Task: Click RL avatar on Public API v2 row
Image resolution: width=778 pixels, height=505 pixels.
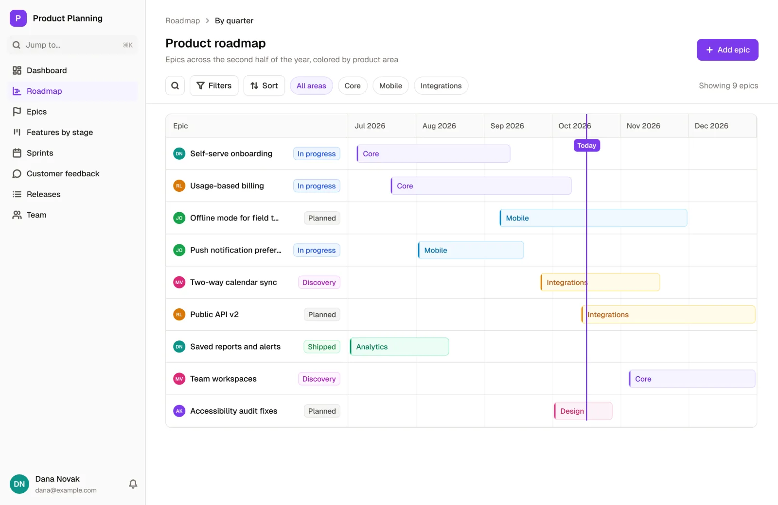Action: [179, 315]
